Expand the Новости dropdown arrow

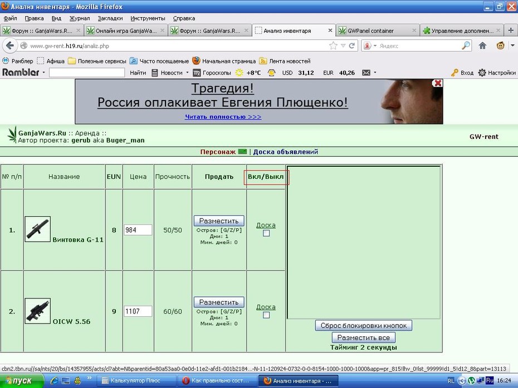coord(187,72)
